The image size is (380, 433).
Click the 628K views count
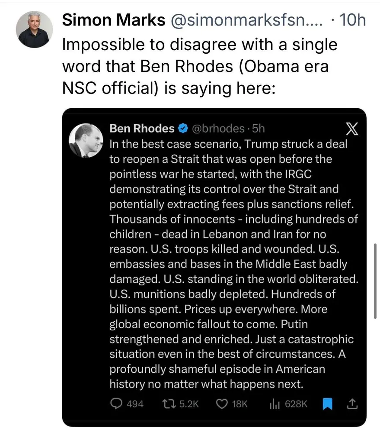click(296, 404)
